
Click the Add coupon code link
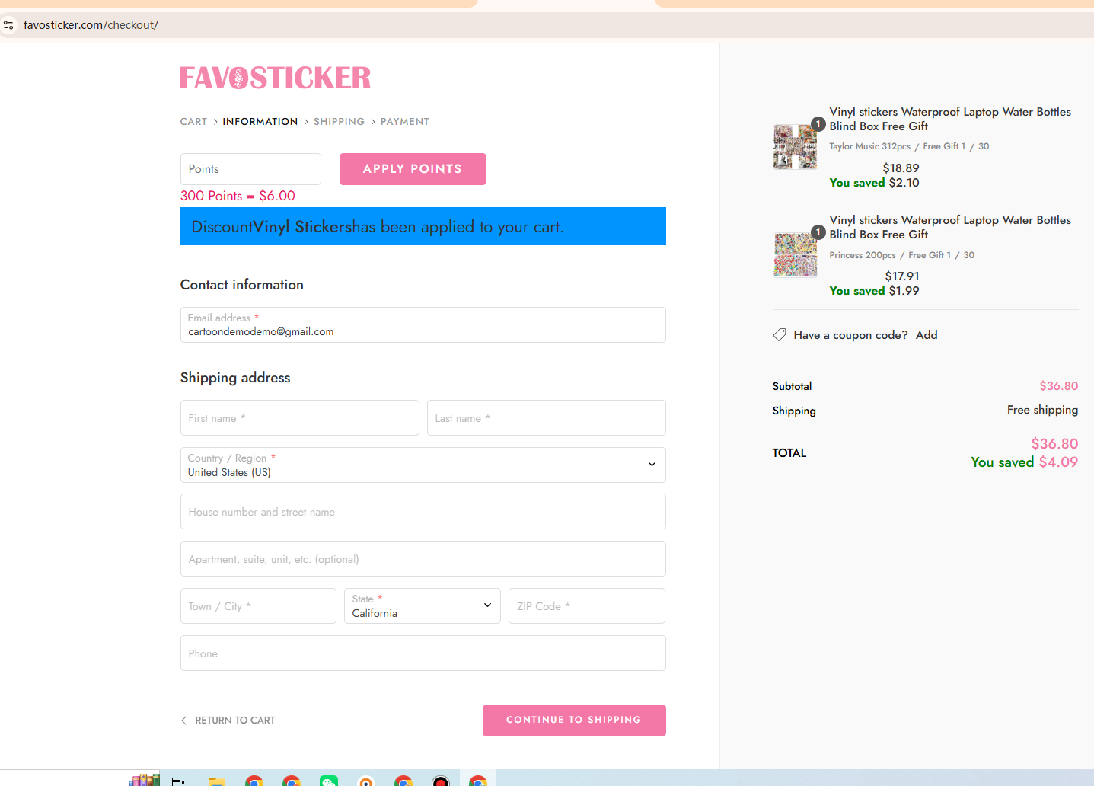(x=927, y=334)
